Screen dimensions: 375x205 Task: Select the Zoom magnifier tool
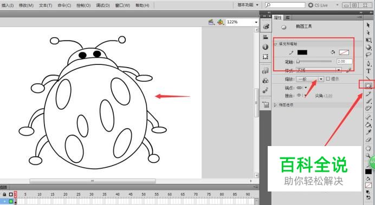[368, 156]
